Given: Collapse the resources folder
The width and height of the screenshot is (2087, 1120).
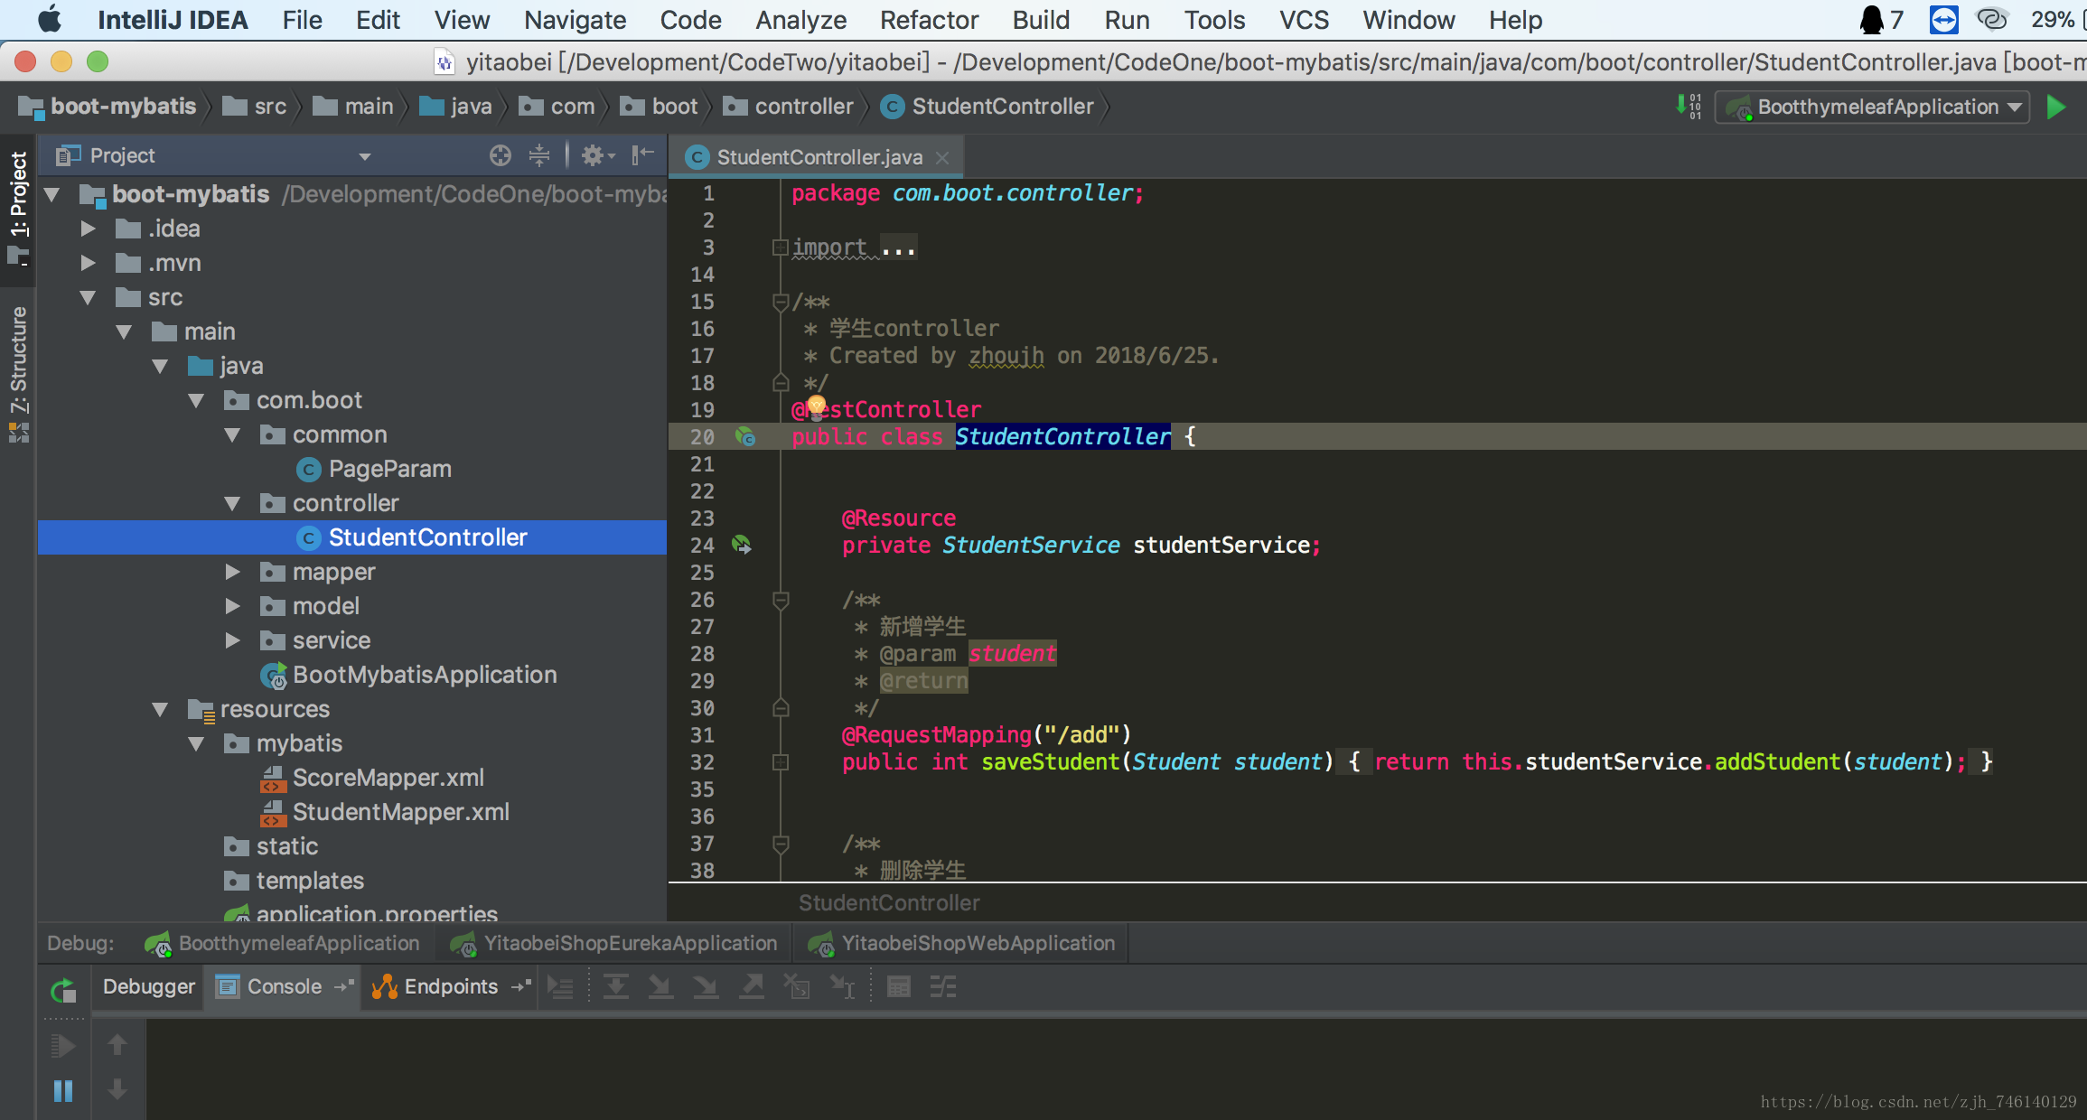Looking at the screenshot, I should point(160,709).
